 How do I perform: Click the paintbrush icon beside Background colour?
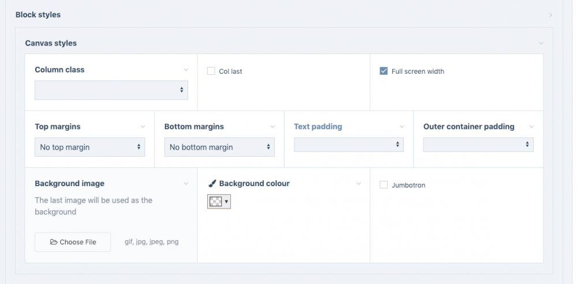[212, 184]
